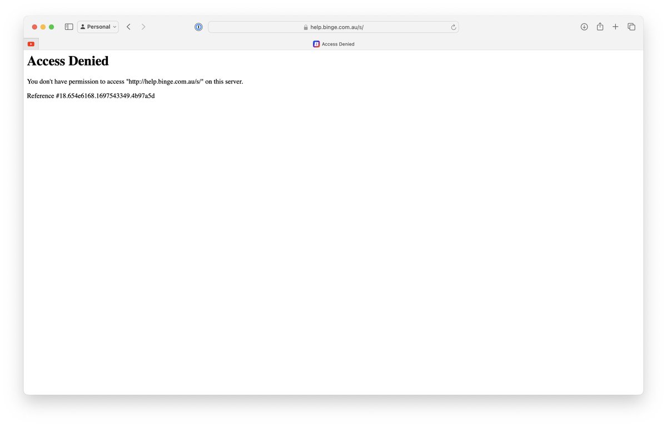Enter full screen with green button
Viewport: 667px width, 426px height.
51,27
